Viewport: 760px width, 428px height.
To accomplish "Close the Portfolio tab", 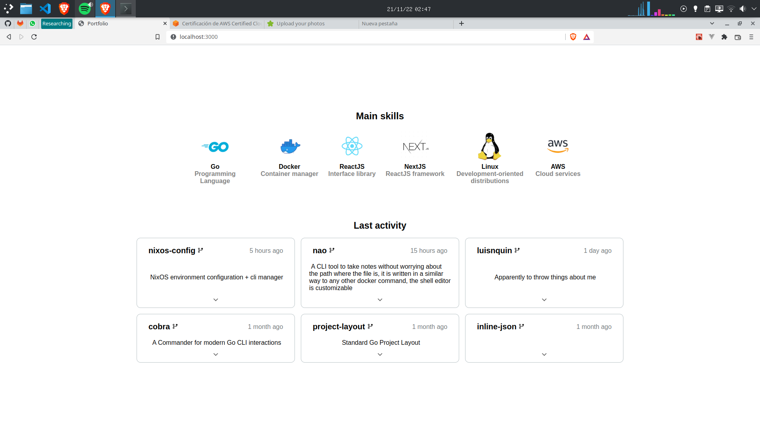I will (165, 23).
